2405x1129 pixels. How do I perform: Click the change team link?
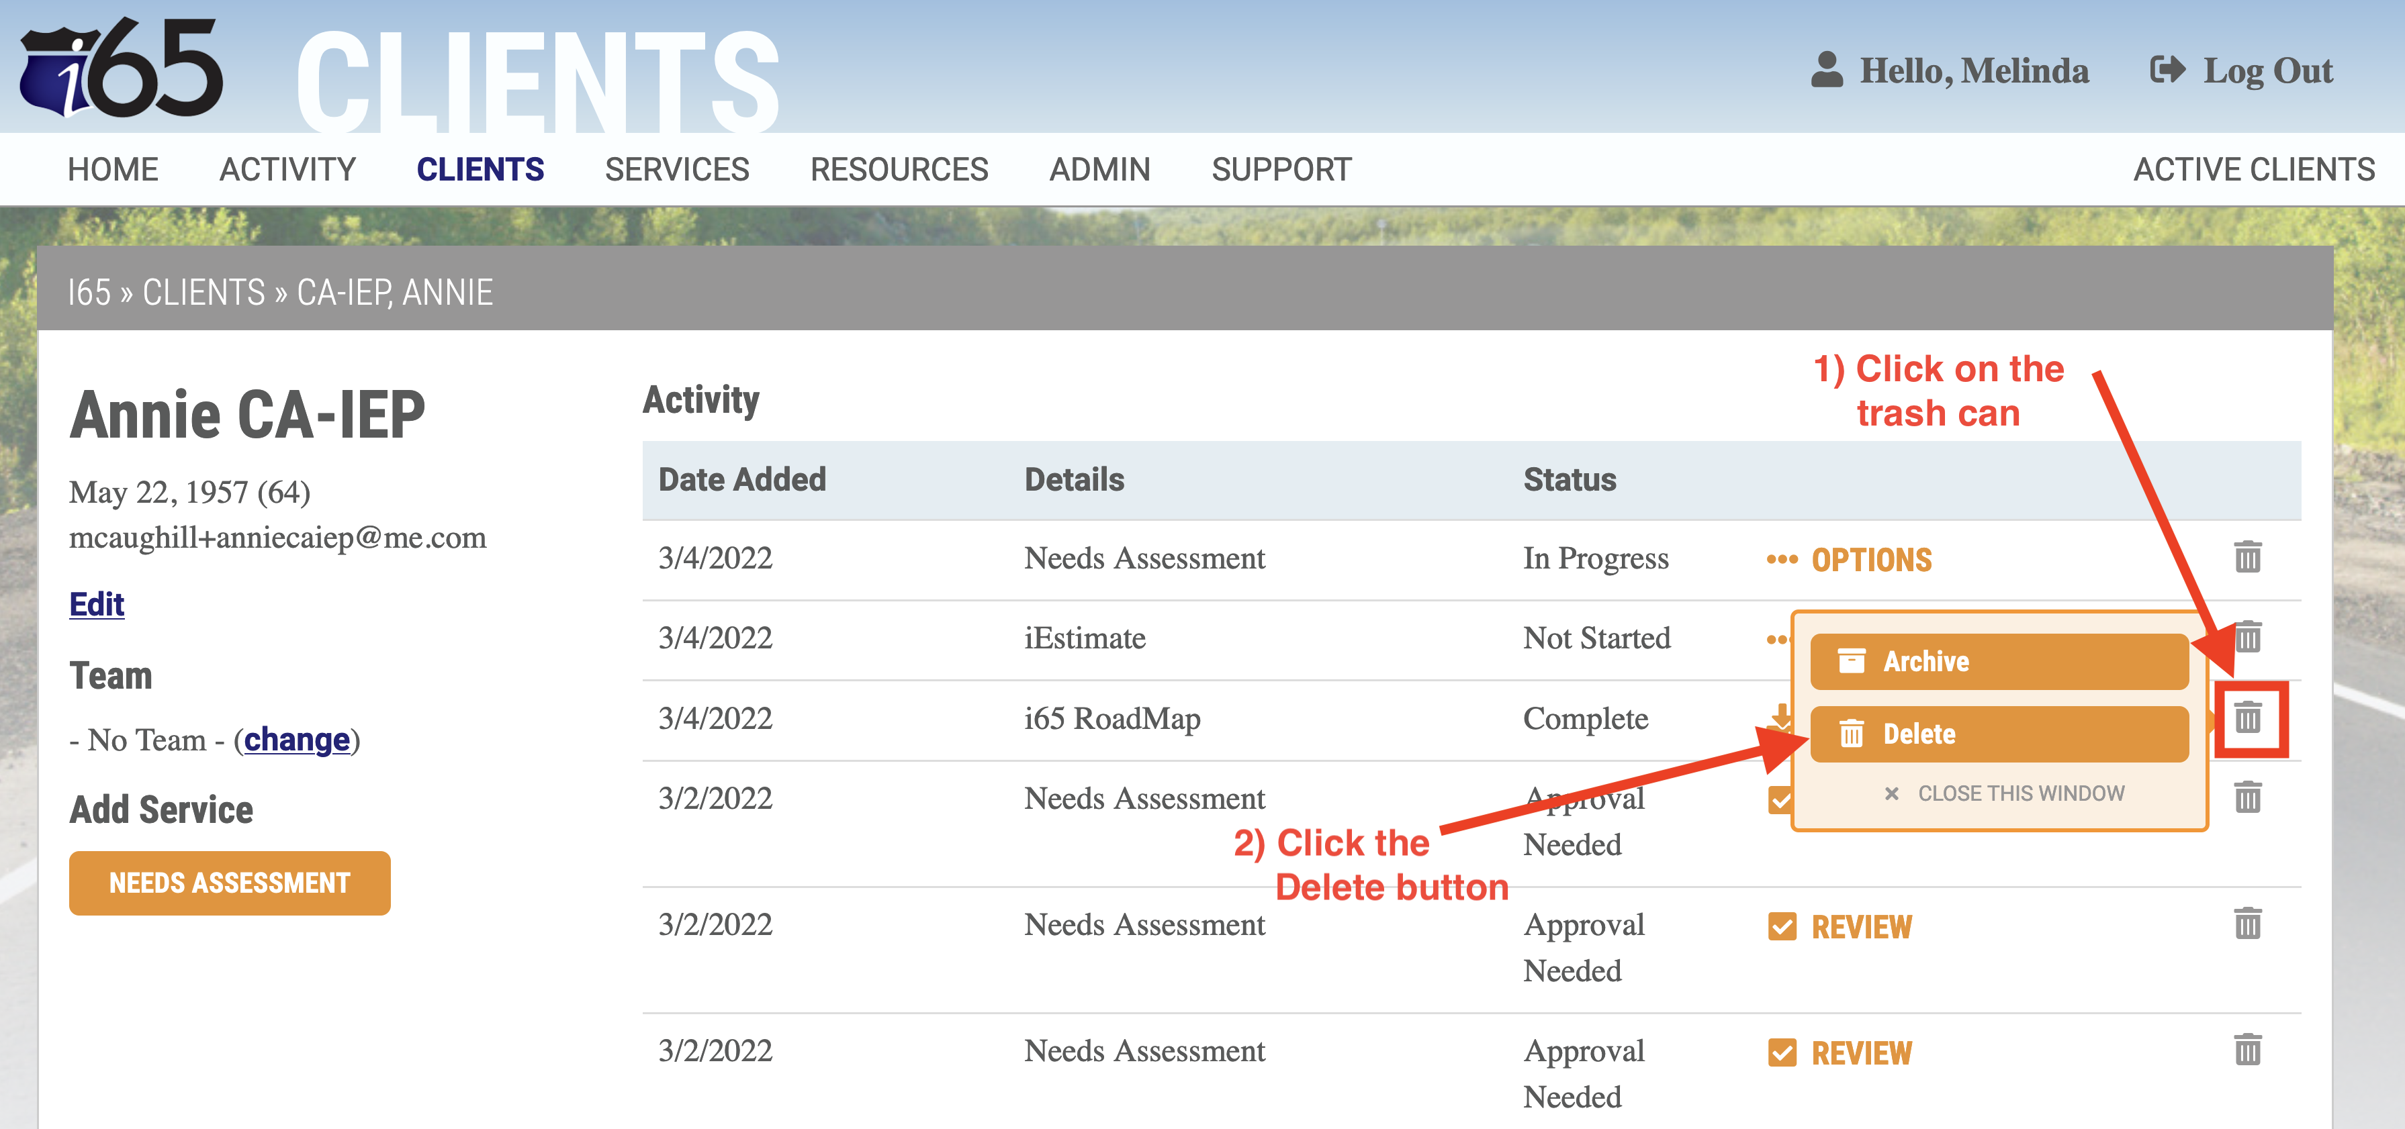tap(297, 740)
